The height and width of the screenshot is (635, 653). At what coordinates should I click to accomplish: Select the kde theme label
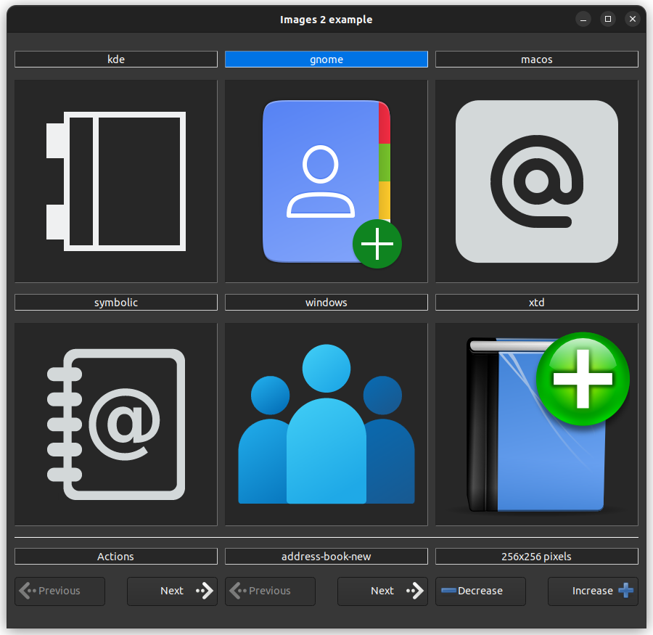116,60
